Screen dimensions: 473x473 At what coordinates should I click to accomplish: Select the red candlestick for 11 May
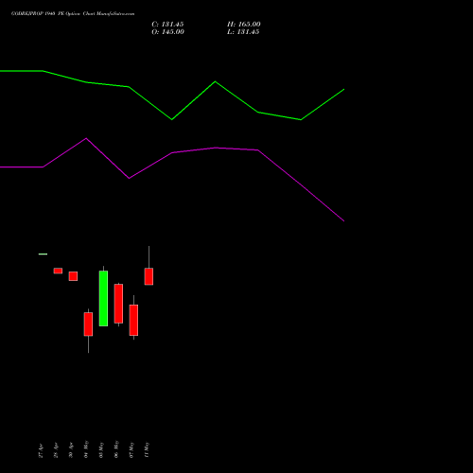coord(149,276)
